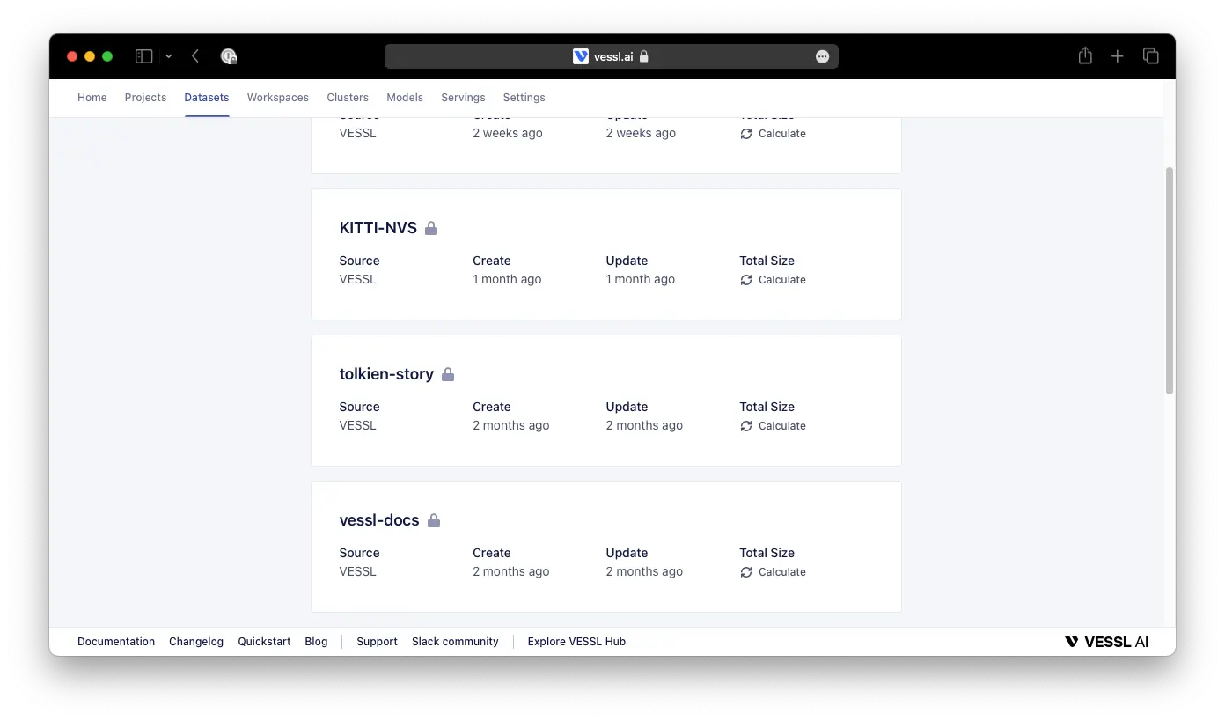Screen dimensions: 1225x721
Task: Click the lock icon next to KITTI-NVS
Action: click(431, 228)
